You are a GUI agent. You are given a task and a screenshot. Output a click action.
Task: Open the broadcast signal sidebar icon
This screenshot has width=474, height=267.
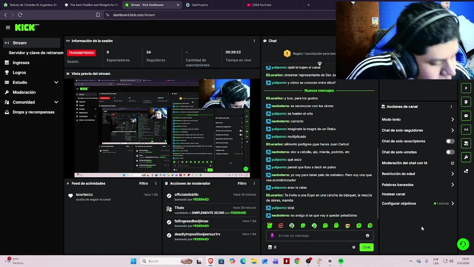coord(466,129)
